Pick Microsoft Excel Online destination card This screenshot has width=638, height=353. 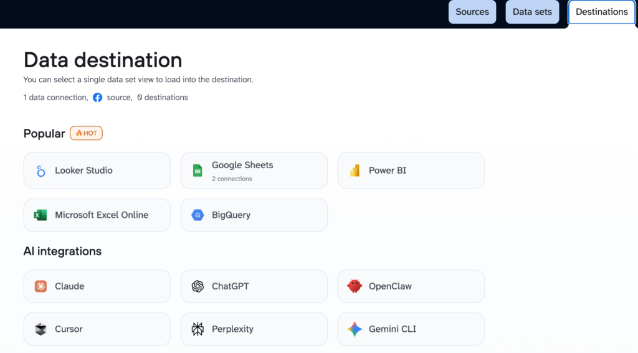tap(97, 215)
